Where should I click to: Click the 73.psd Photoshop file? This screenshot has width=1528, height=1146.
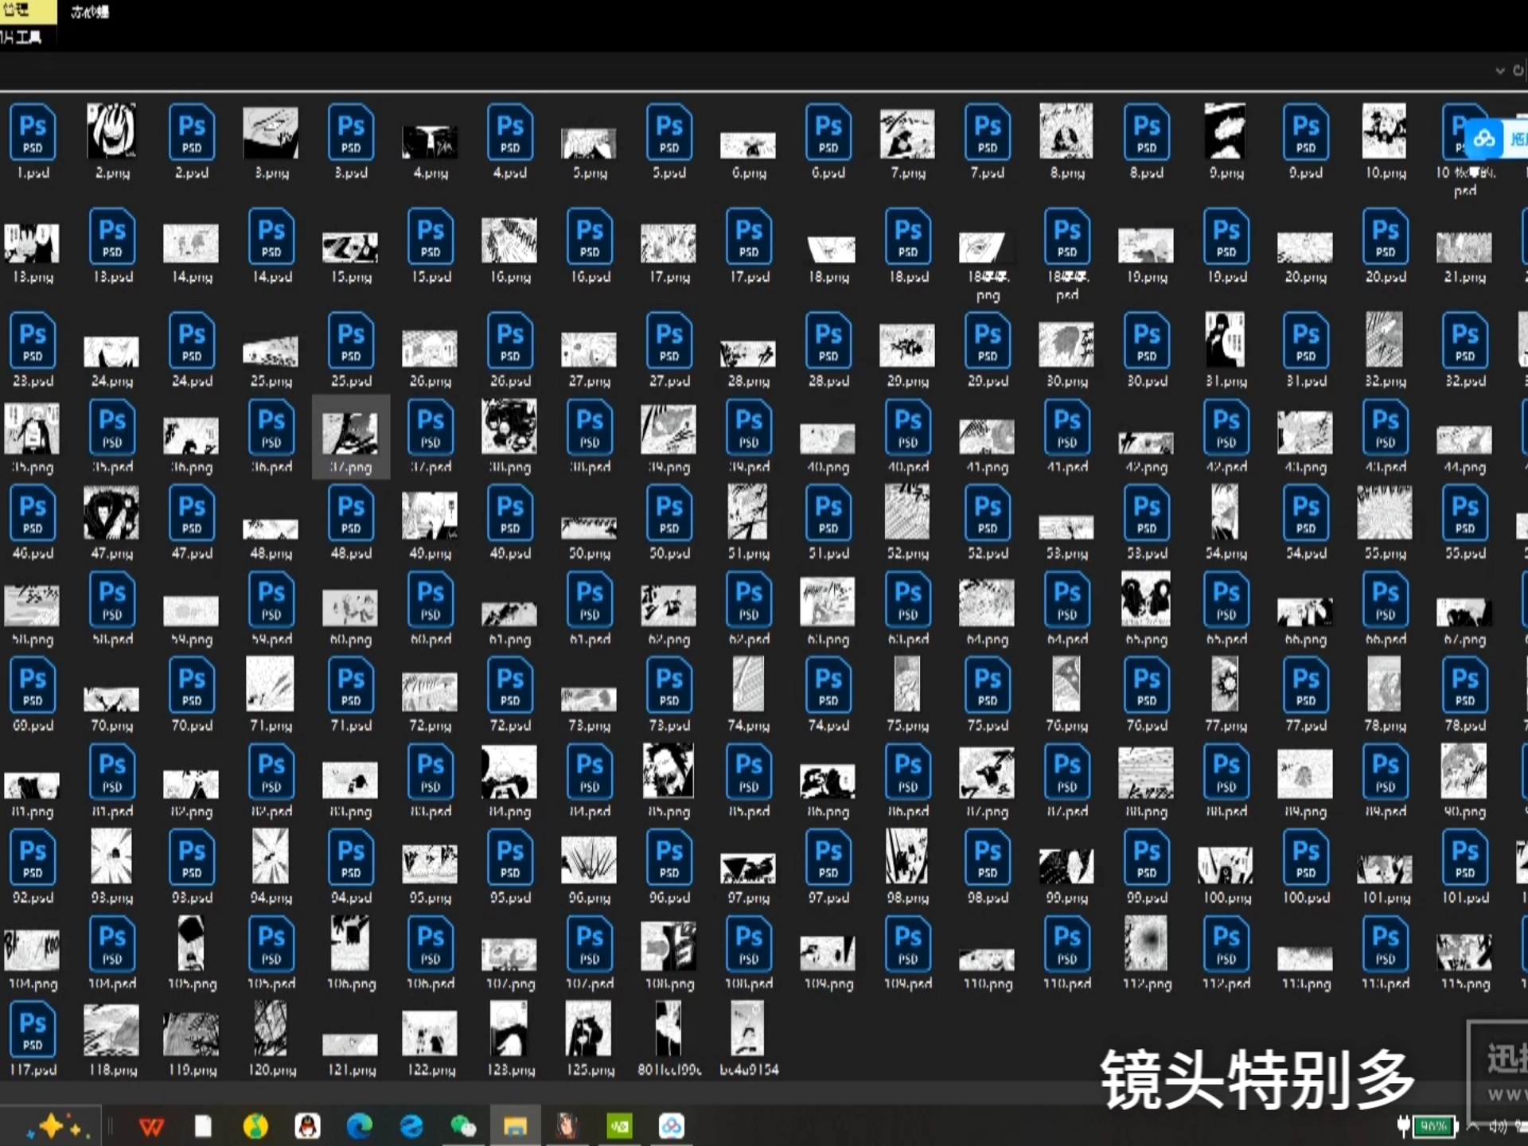(x=669, y=685)
